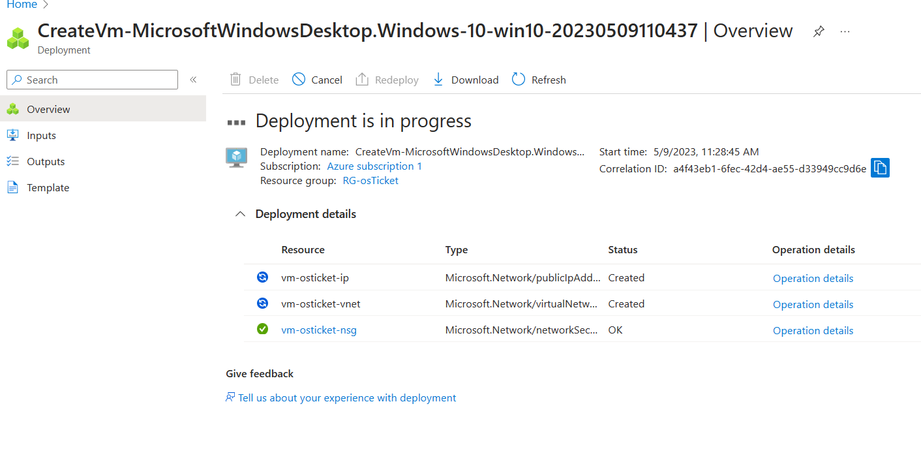Open the RG-osTicket resource group link
The width and height of the screenshot is (921, 451).
370,181
